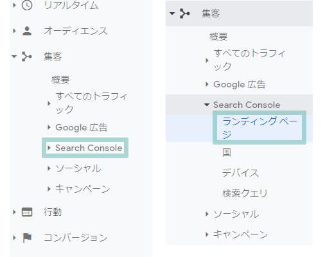Expand the ソーシャル arrow in right panel
This screenshot has width=325, height=257.
click(207, 214)
